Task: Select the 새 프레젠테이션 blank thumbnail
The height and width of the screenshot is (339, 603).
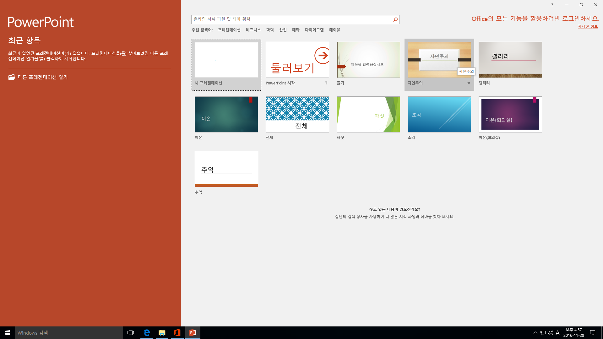Action: (x=226, y=60)
